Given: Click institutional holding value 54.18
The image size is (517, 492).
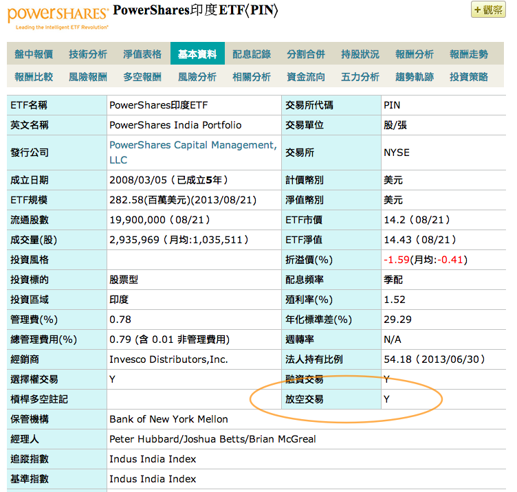Looking at the screenshot, I should click(397, 359).
